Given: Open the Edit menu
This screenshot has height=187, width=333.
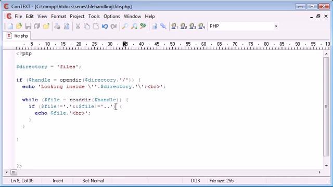Looking at the screenshot, I should coord(30,16).
